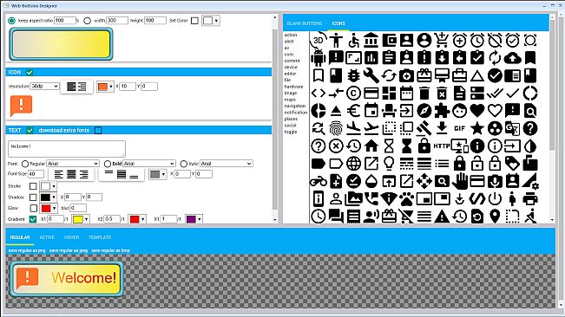Screen dimensions: 565x317
Task: Expand the orange icon color dropdown arrow
Action: [x=111, y=87]
